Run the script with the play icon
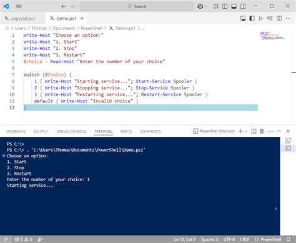Screen dimensions: 296x243 pyautogui.click(x=260, y=19)
